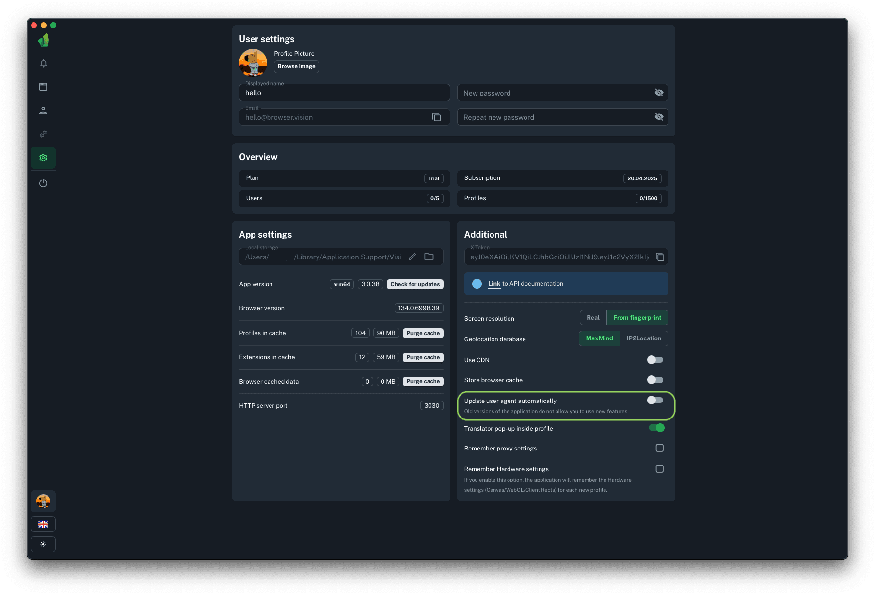Turn on Update user agent automatically
The height and width of the screenshot is (595, 875).
[655, 400]
